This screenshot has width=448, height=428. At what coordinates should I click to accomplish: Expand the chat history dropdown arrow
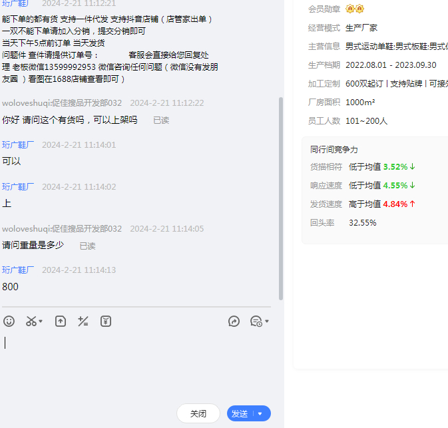tap(267, 322)
